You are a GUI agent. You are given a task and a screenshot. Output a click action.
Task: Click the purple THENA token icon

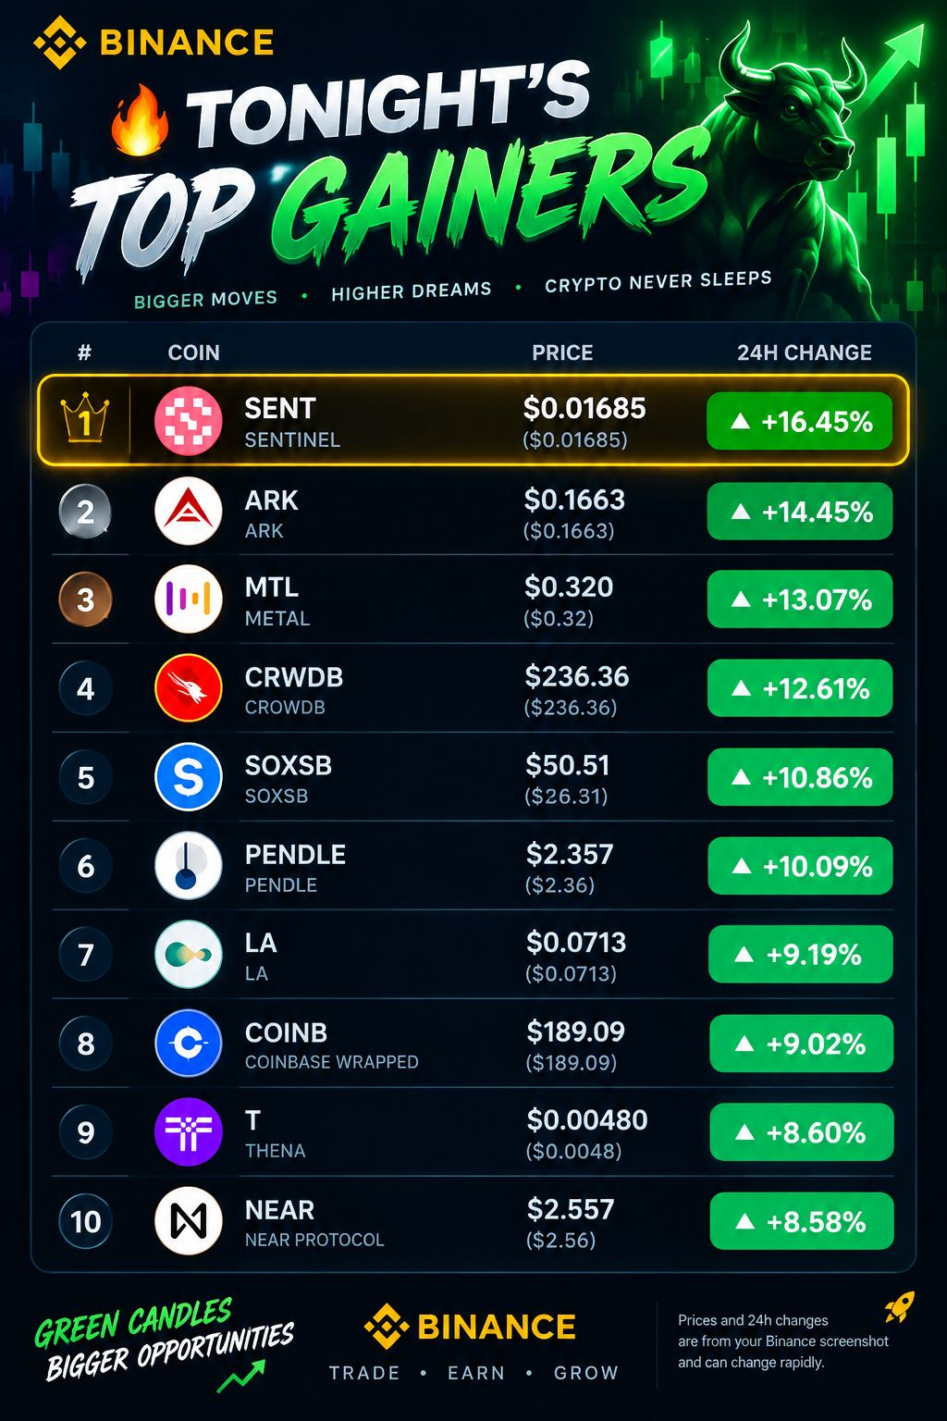[x=188, y=1132]
